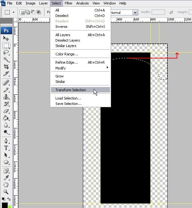Choose New selection mode button
Image resolution: width=192 pixels, height=208 pixels.
(22, 12)
